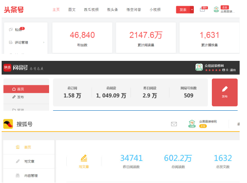247x183 pixels.
Task: Click the 搜狐号 fox logo
Action: coord(8,124)
